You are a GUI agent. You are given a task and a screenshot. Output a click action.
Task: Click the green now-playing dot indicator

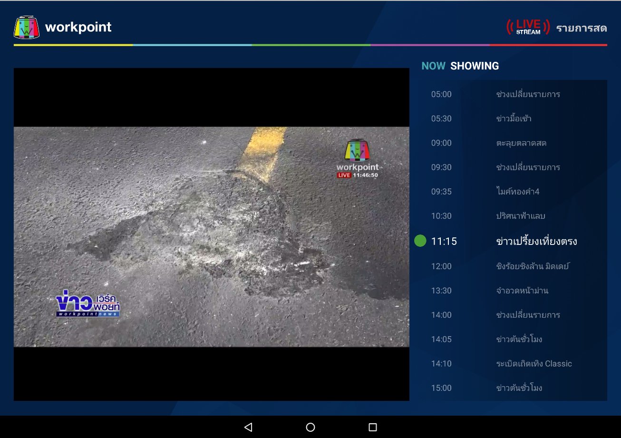click(x=420, y=241)
